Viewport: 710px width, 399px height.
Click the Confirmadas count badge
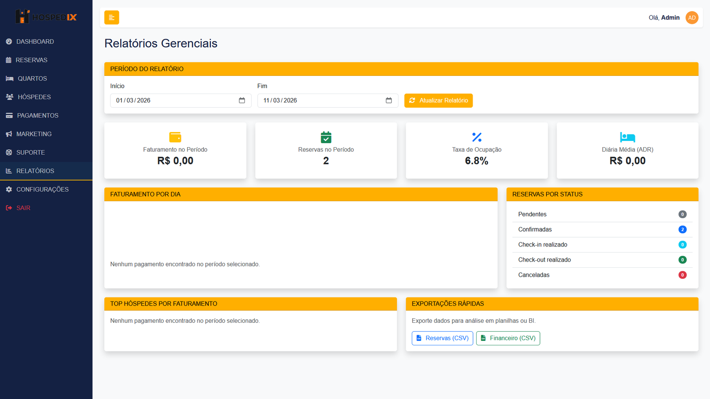click(x=682, y=229)
